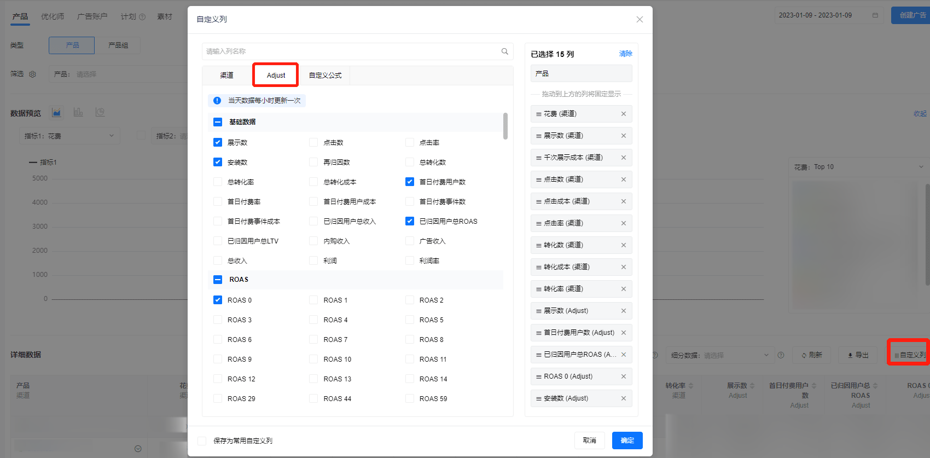930x458 pixels.
Task: Grab drag handle of 花费 (渠道)
Action: coord(539,114)
